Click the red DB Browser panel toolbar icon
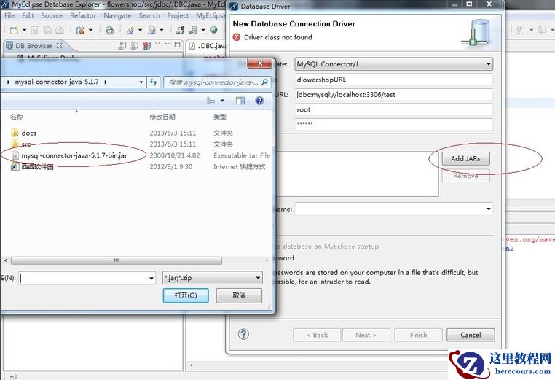This screenshot has width=555, height=380. (x=146, y=45)
